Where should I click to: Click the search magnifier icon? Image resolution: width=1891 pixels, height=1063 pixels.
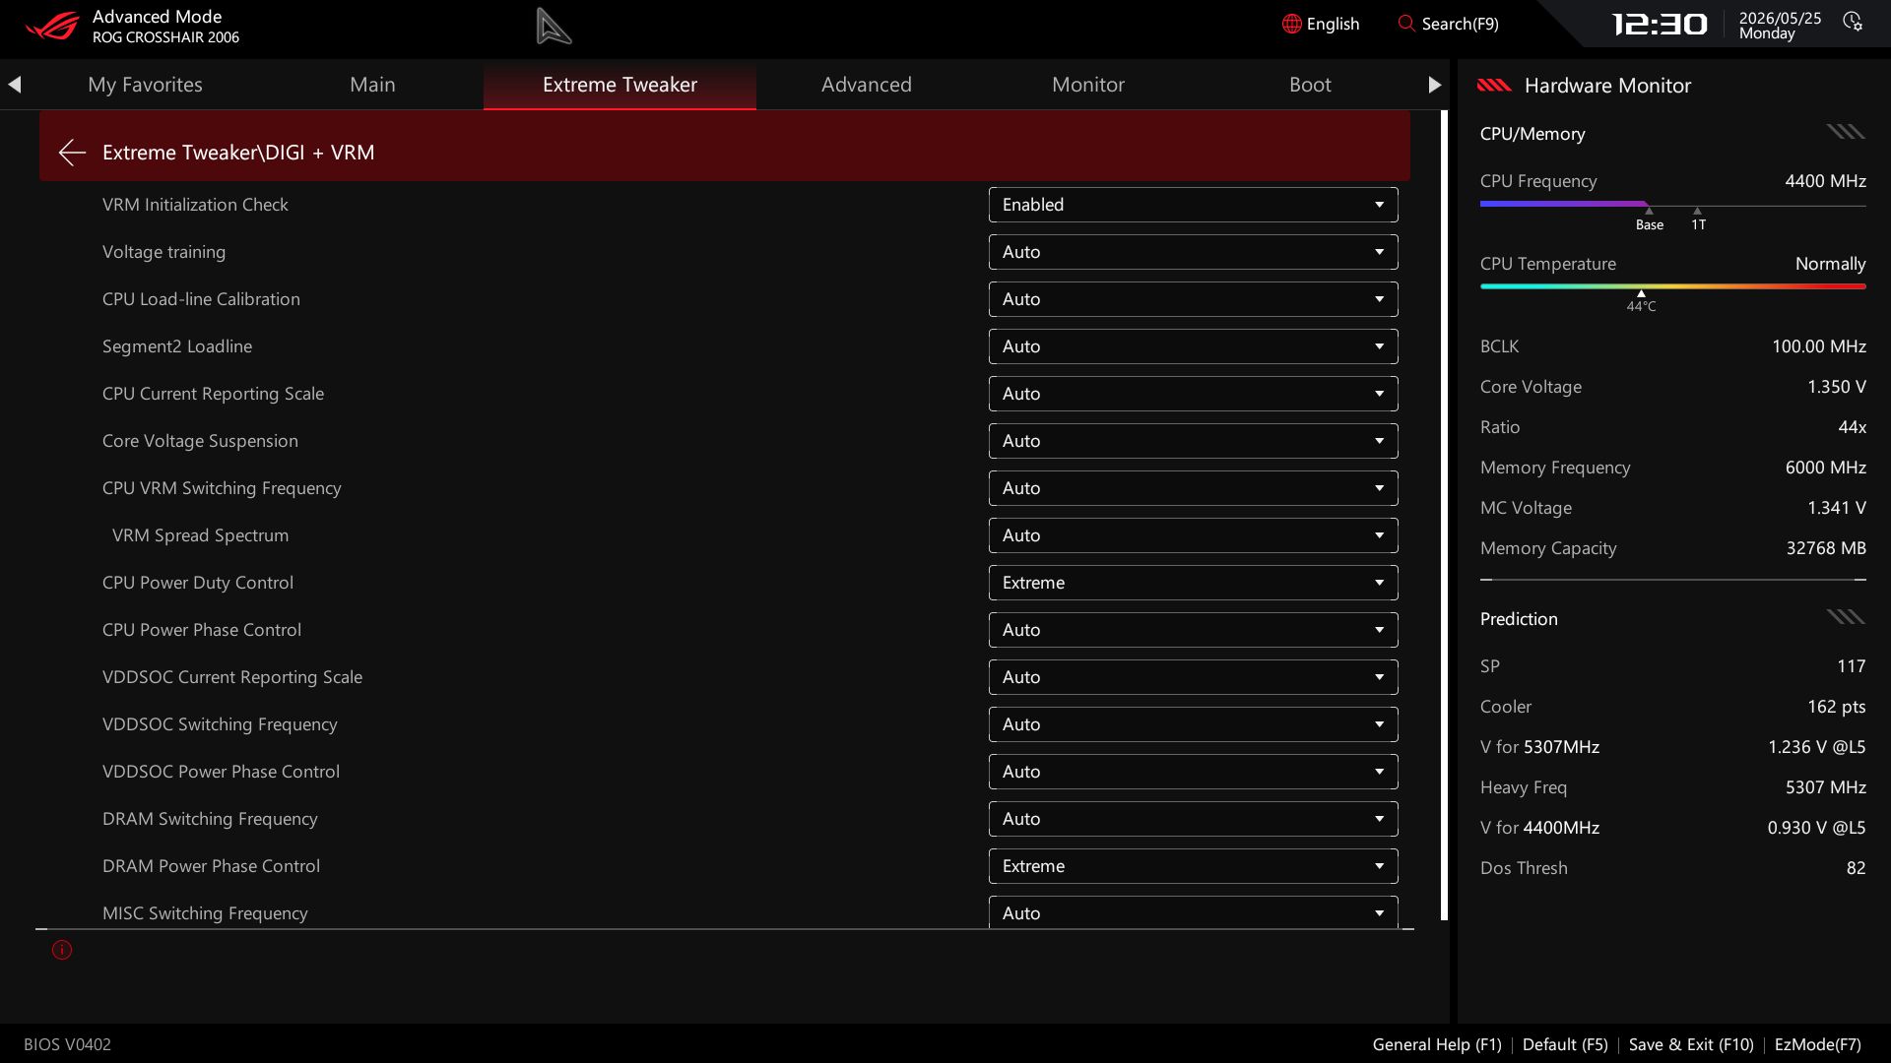[x=1406, y=24]
